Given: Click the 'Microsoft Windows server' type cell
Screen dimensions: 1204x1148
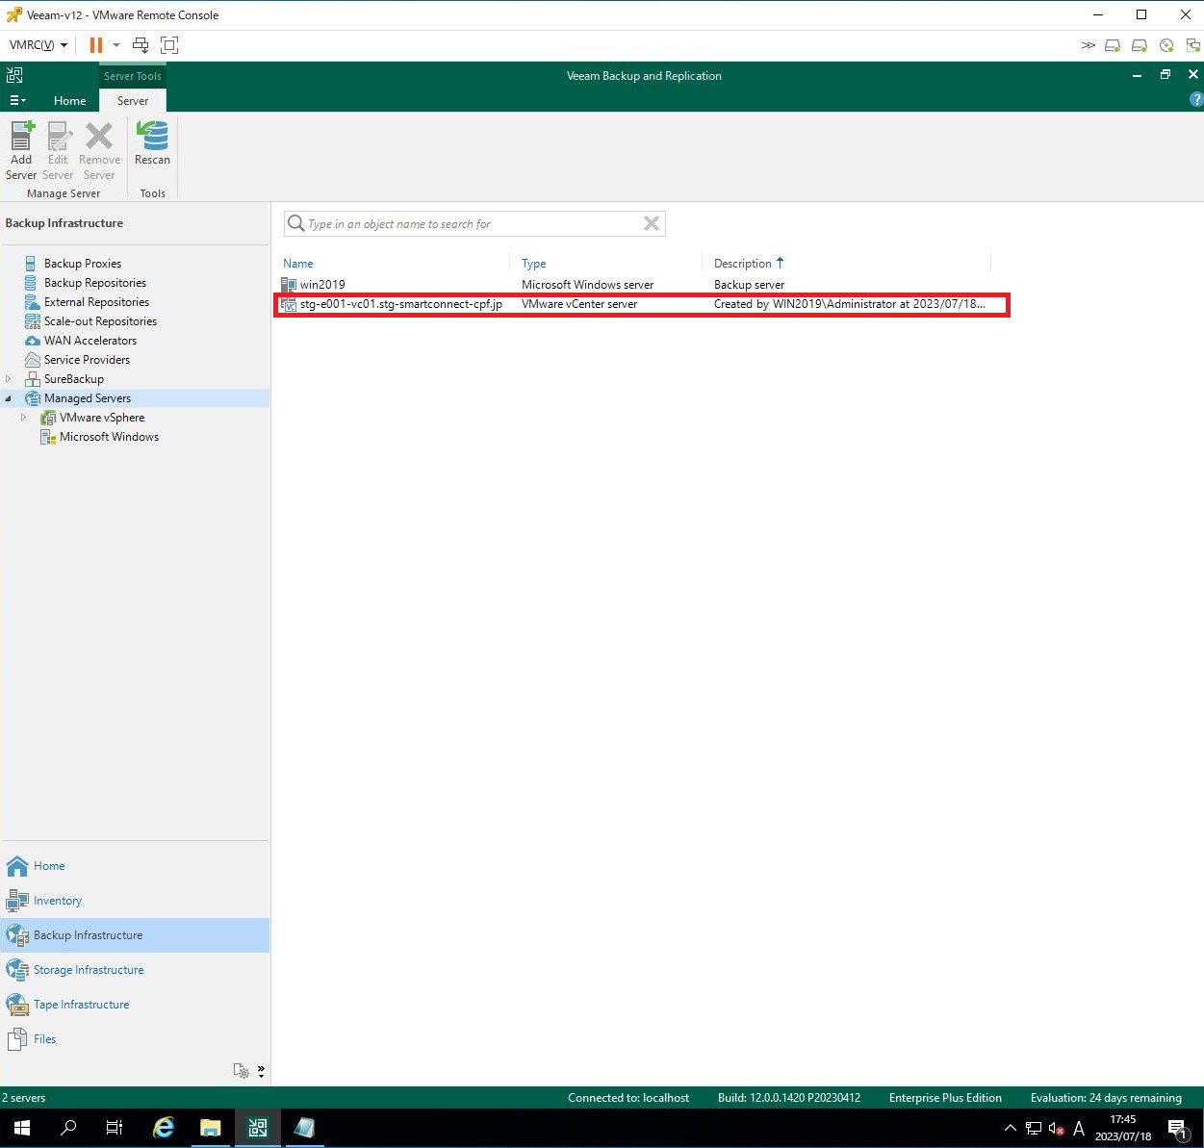Looking at the screenshot, I should [587, 285].
